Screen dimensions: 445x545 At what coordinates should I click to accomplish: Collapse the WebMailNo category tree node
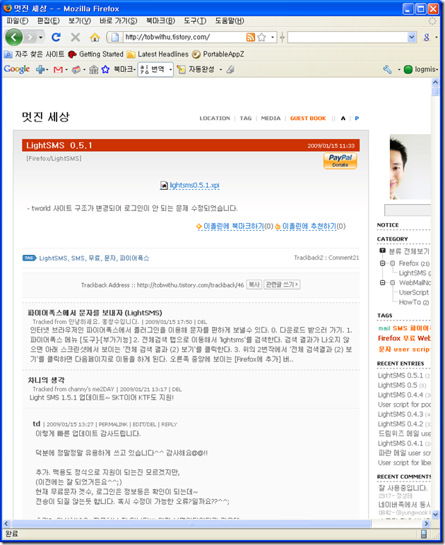point(382,283)
